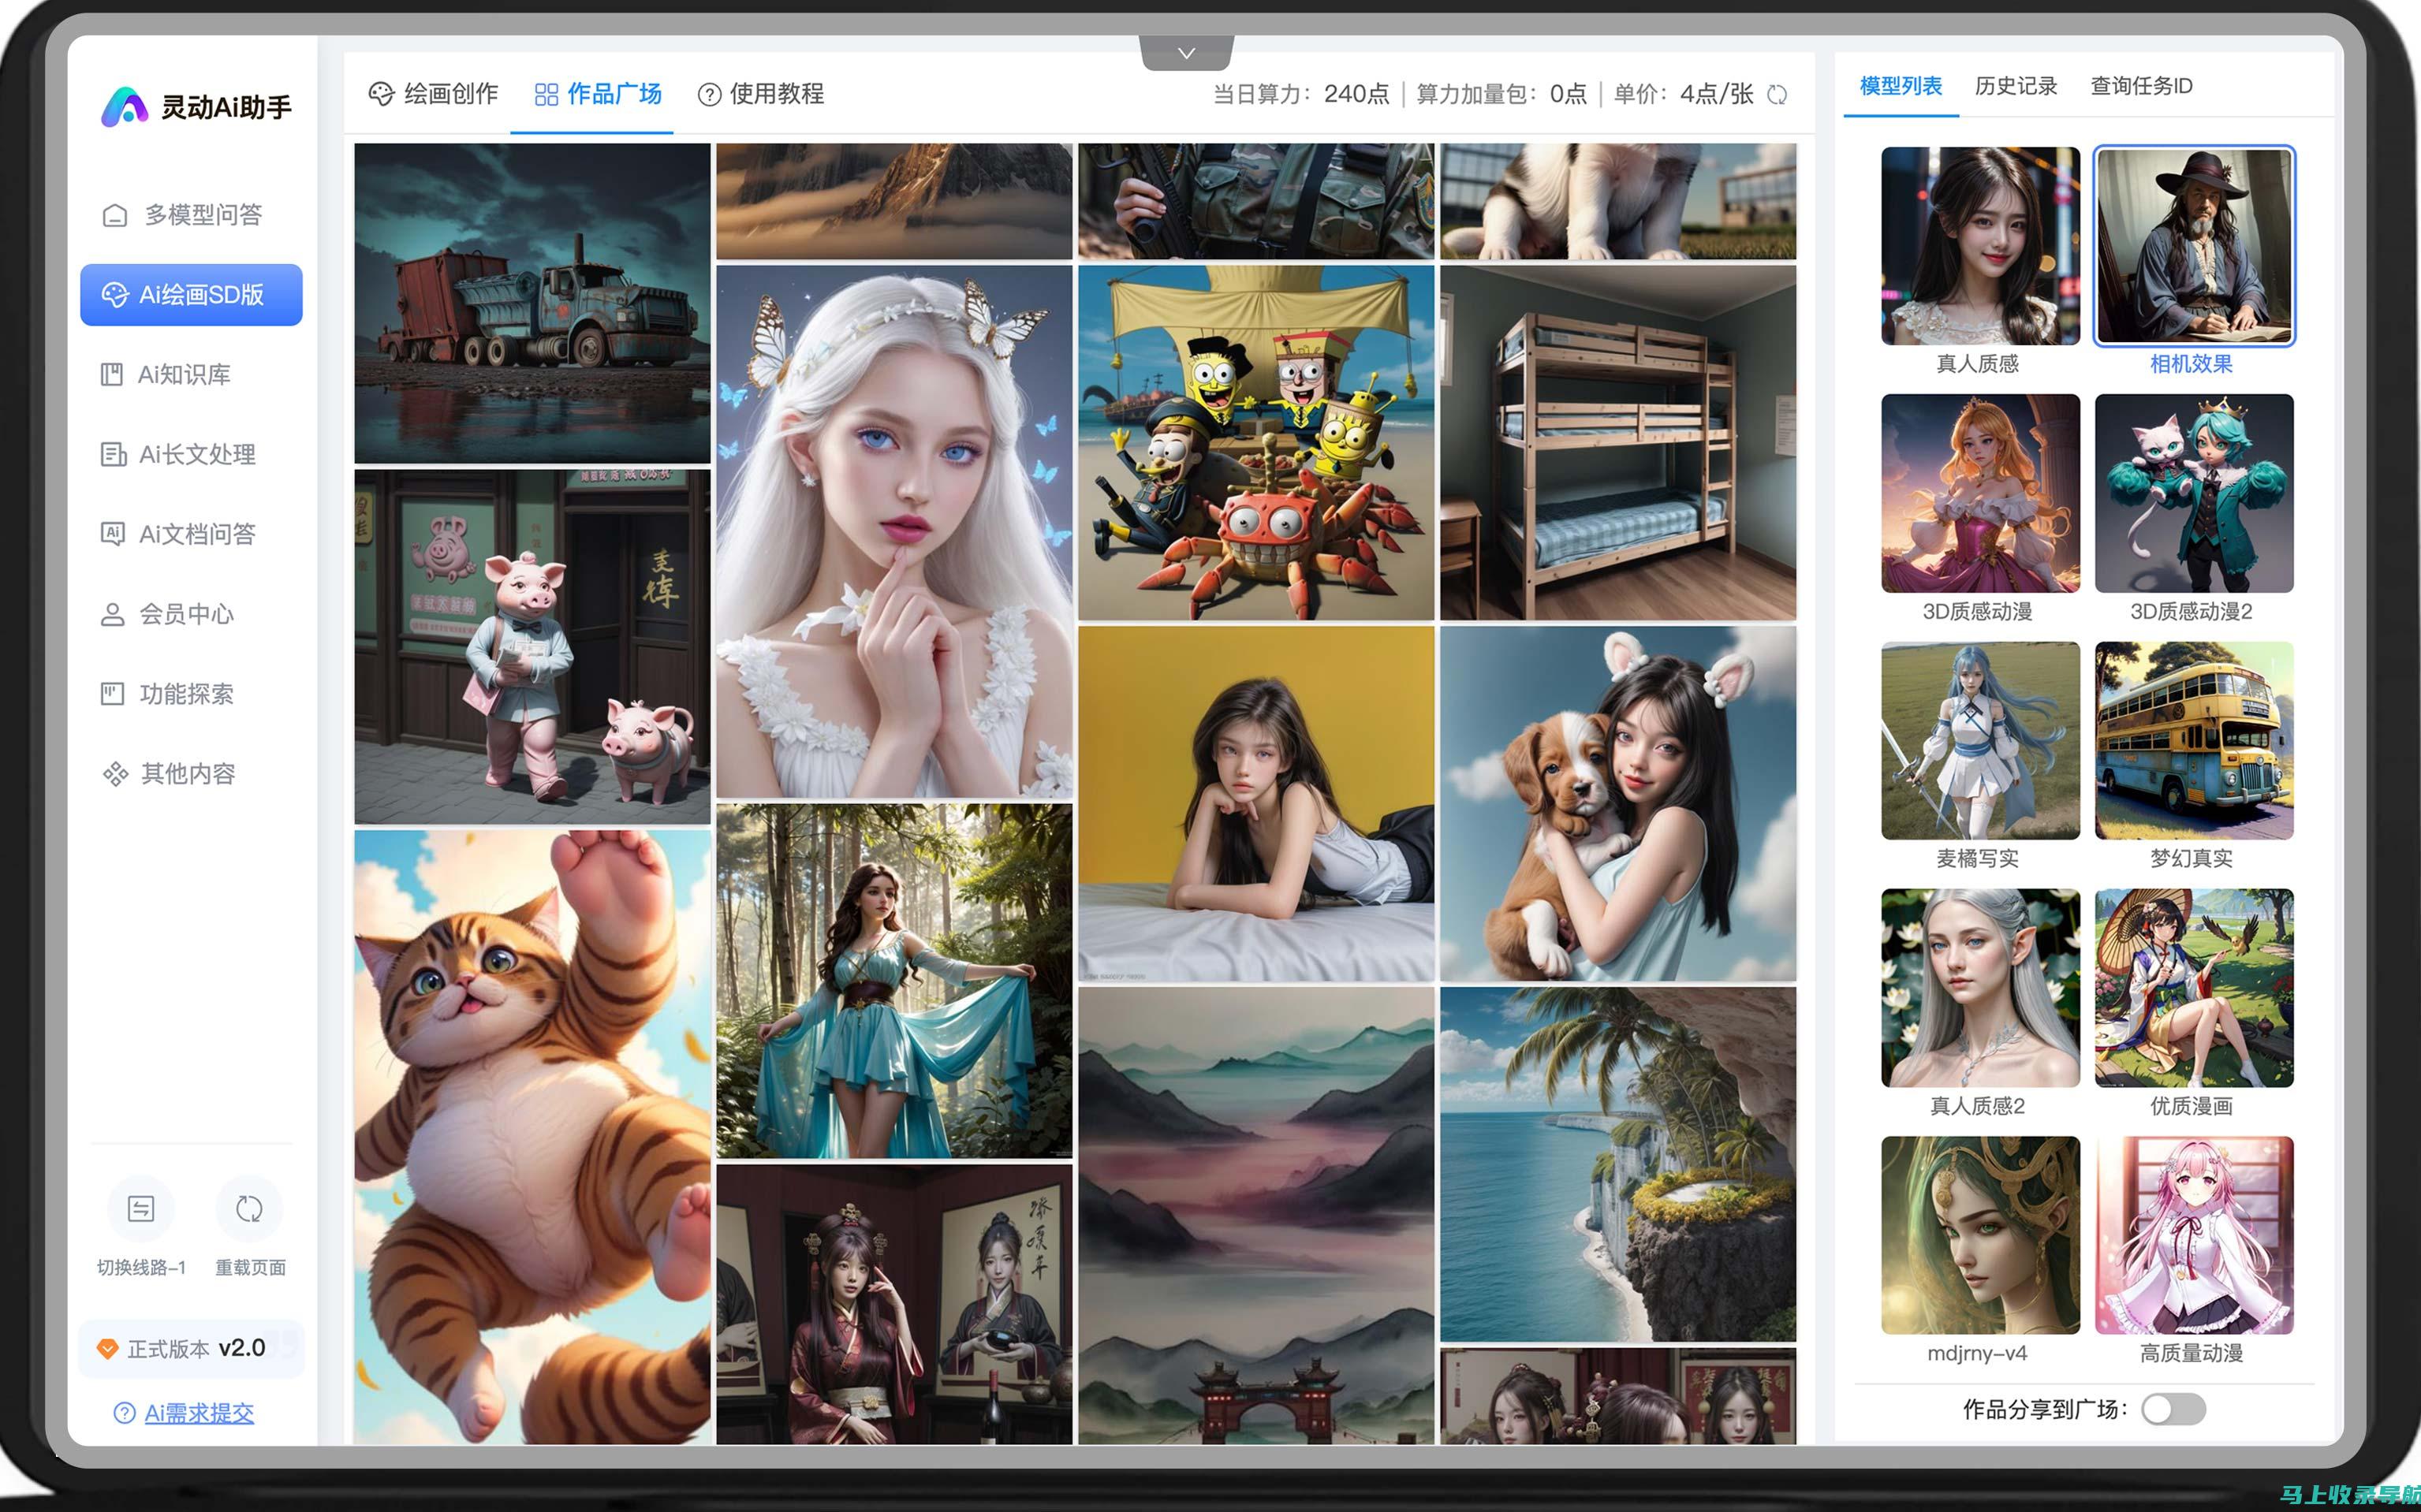Open the SpongeBob crab cartoon image

[1256, 443]
